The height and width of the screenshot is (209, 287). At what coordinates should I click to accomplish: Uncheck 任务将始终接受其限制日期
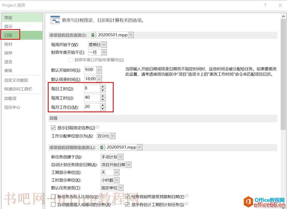127,197
